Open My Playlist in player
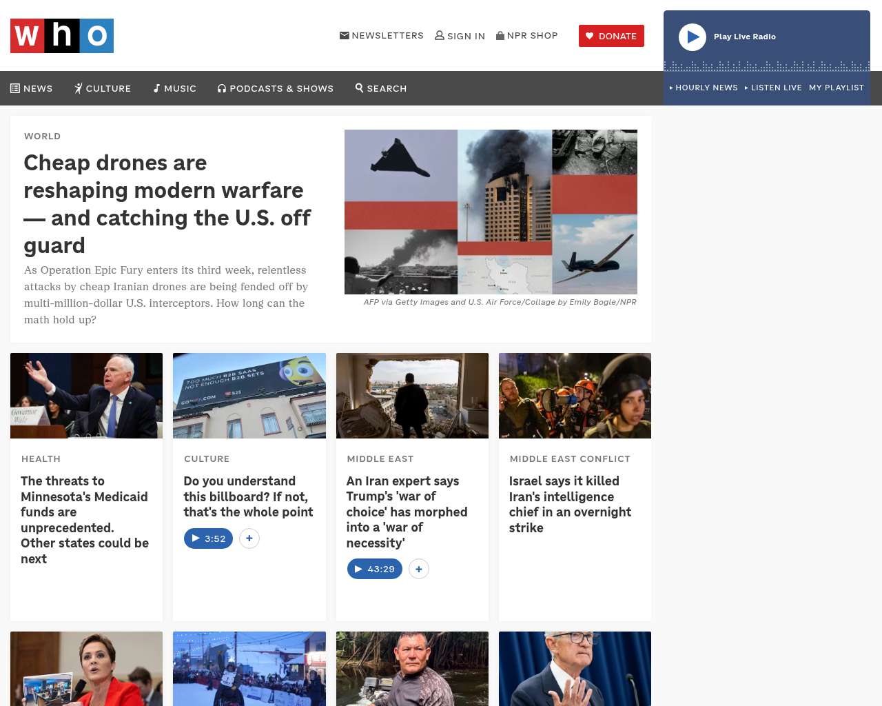This screenshot has width=882, height=706. (x=837, y=88)
